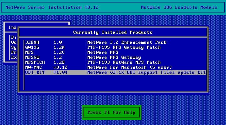Click 'NetWare Server Installation V3.12' header
The image size is (226, 125).
coord(52,7)
